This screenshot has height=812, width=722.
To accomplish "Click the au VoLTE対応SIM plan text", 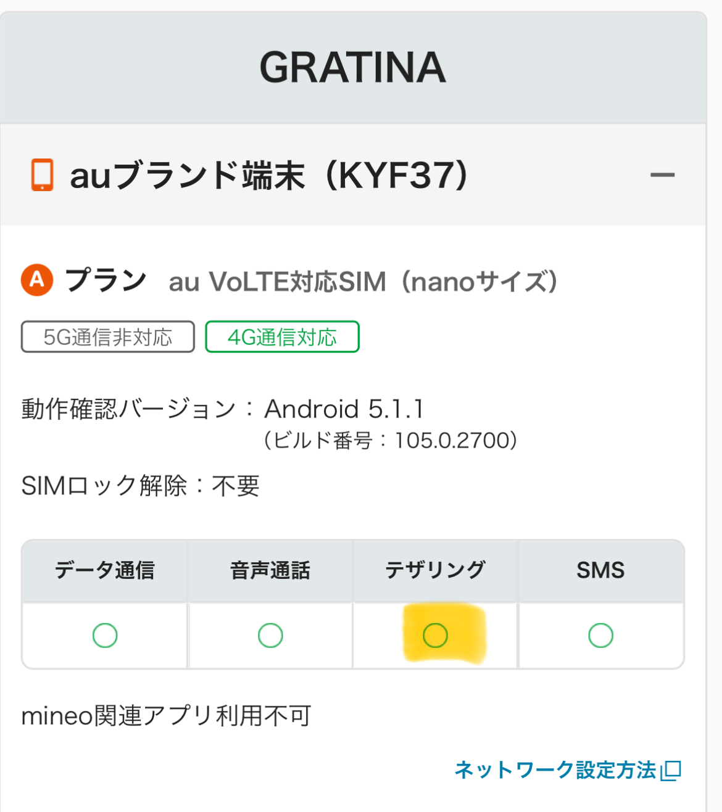I will (363, 282).
